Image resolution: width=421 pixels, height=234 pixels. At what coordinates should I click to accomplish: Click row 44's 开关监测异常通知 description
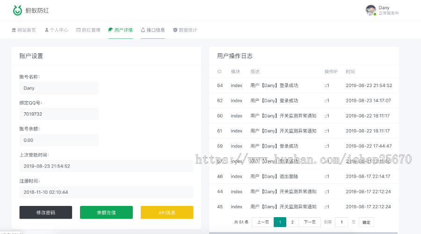pyautogui.click(x=283, y=191)
